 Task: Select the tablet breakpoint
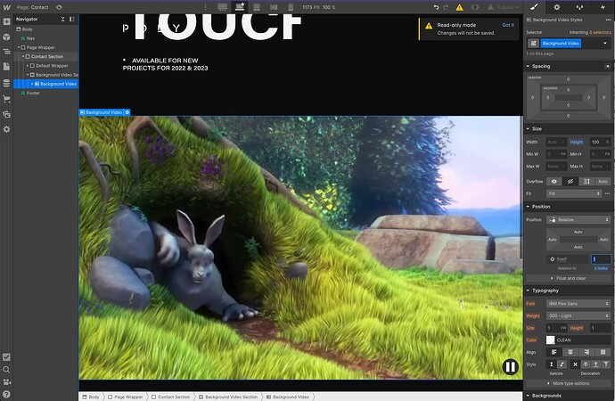[257, 7]
